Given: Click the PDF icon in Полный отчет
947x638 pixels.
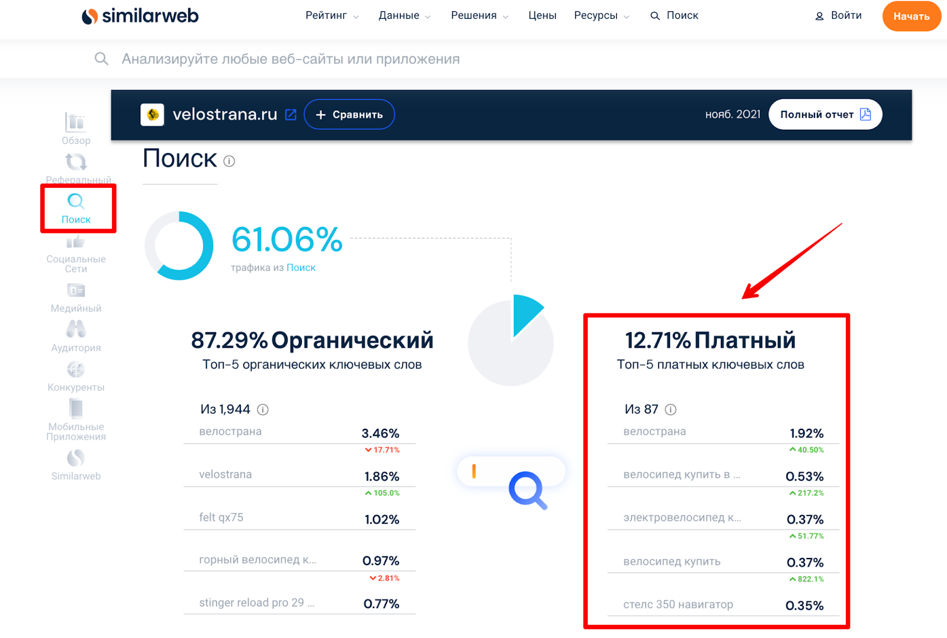Looking at the screenshot, I should 865,114.
